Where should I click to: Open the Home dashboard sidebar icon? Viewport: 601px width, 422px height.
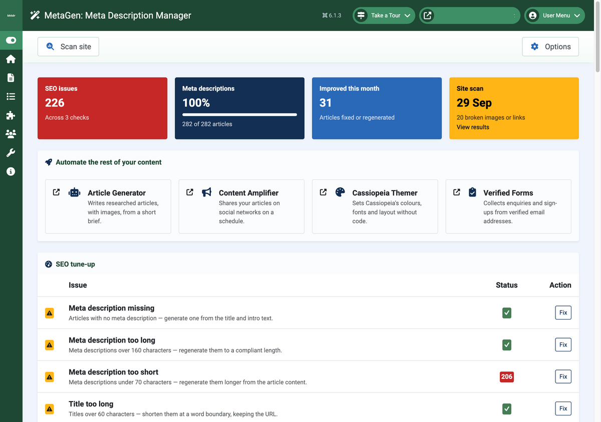11,59
